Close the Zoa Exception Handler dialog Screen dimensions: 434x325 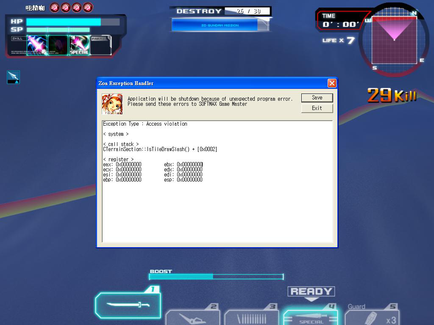(332, 83)
